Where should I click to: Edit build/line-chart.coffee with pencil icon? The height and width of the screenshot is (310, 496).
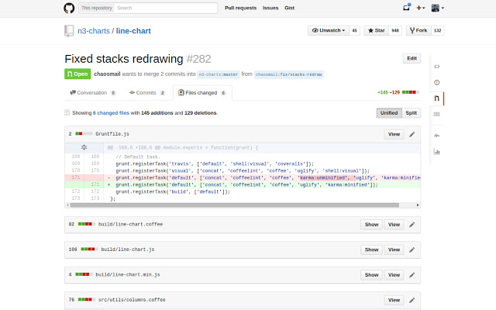tap(412, 225)
